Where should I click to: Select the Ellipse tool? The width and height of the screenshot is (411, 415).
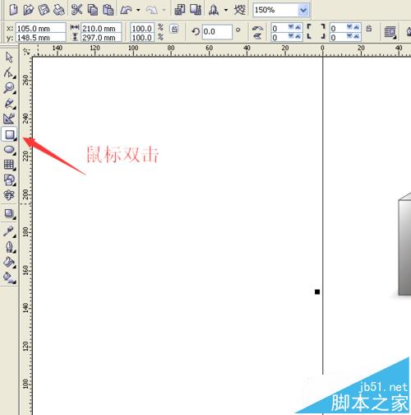tap(9, 150)
